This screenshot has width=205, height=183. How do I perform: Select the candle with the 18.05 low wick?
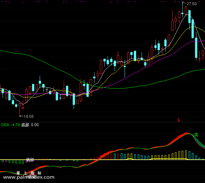[x=20, y=109]
